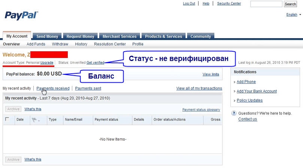The width and height of the screenshot is (303, 168).
Task: Click the Search button
Action: (290, 4)
